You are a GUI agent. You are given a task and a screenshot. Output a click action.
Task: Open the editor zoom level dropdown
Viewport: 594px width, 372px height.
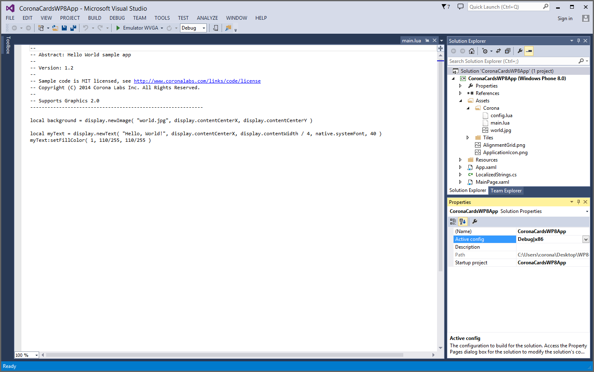(36, 355)
